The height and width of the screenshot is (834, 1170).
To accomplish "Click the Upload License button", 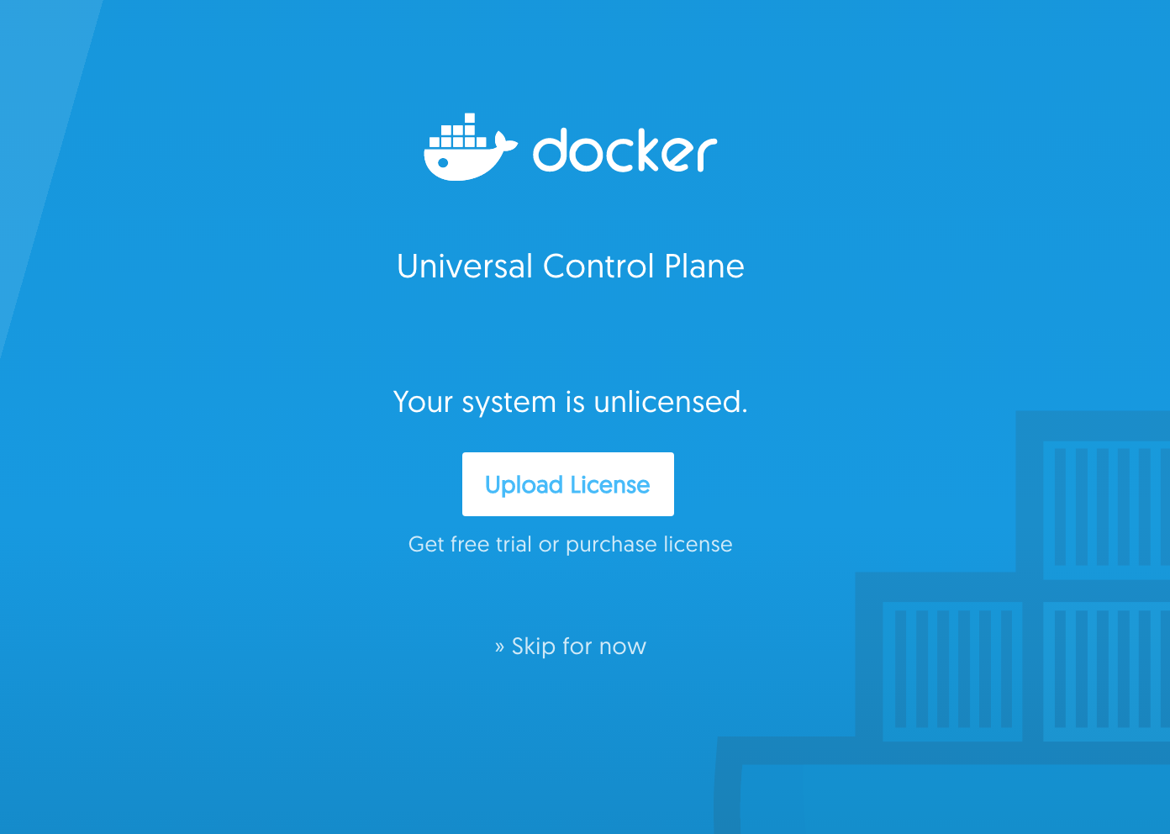I will coord(568,484).
